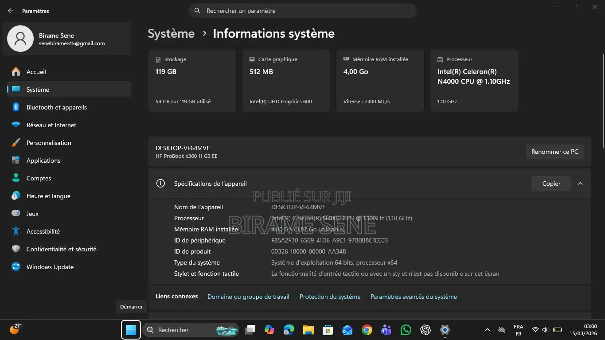The height and width of the screenshot is (340, 605).
Task: Open the Accueil home page
Action: pyautogui.click(x=69, y=72)
